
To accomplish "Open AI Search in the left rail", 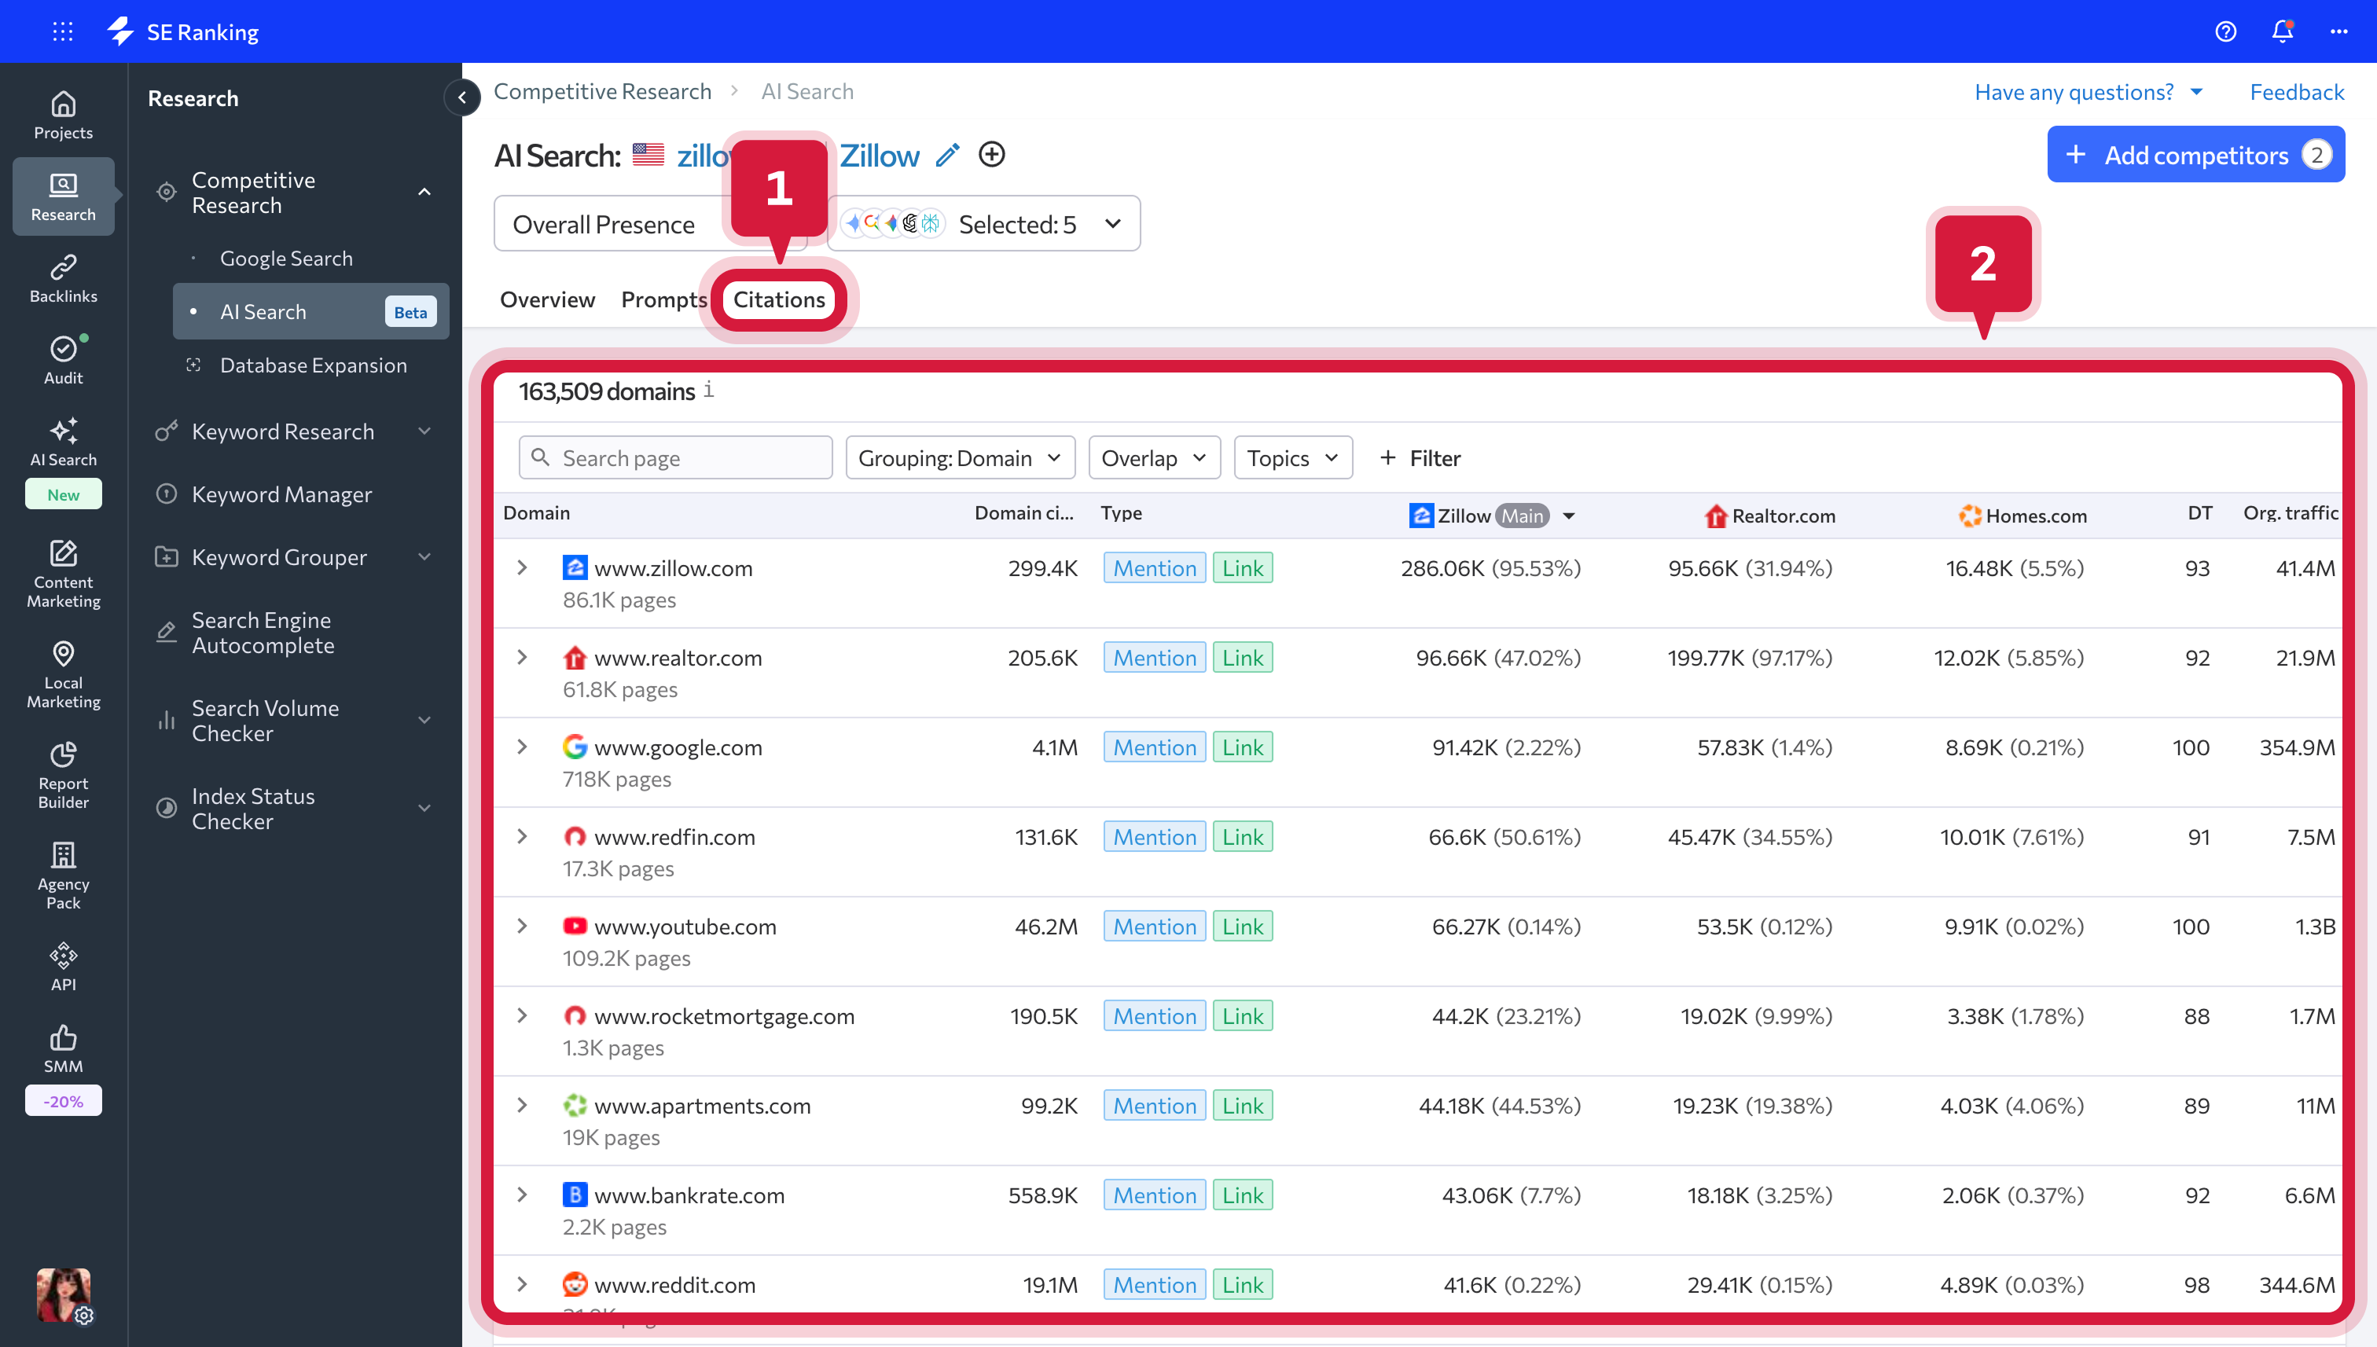I will [63, 442].
